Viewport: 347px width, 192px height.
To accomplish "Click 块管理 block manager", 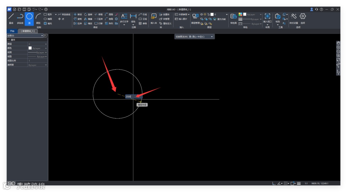I will tap(165, 19).
